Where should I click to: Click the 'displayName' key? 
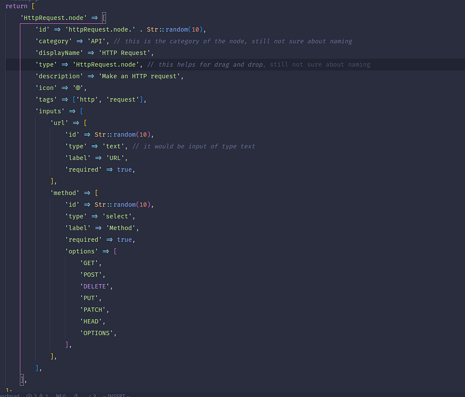tap(60, 53)
